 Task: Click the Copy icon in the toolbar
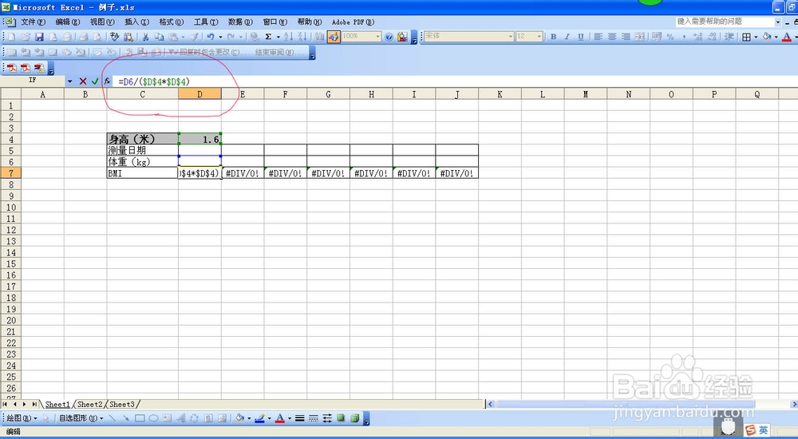(x=160, y=37)
